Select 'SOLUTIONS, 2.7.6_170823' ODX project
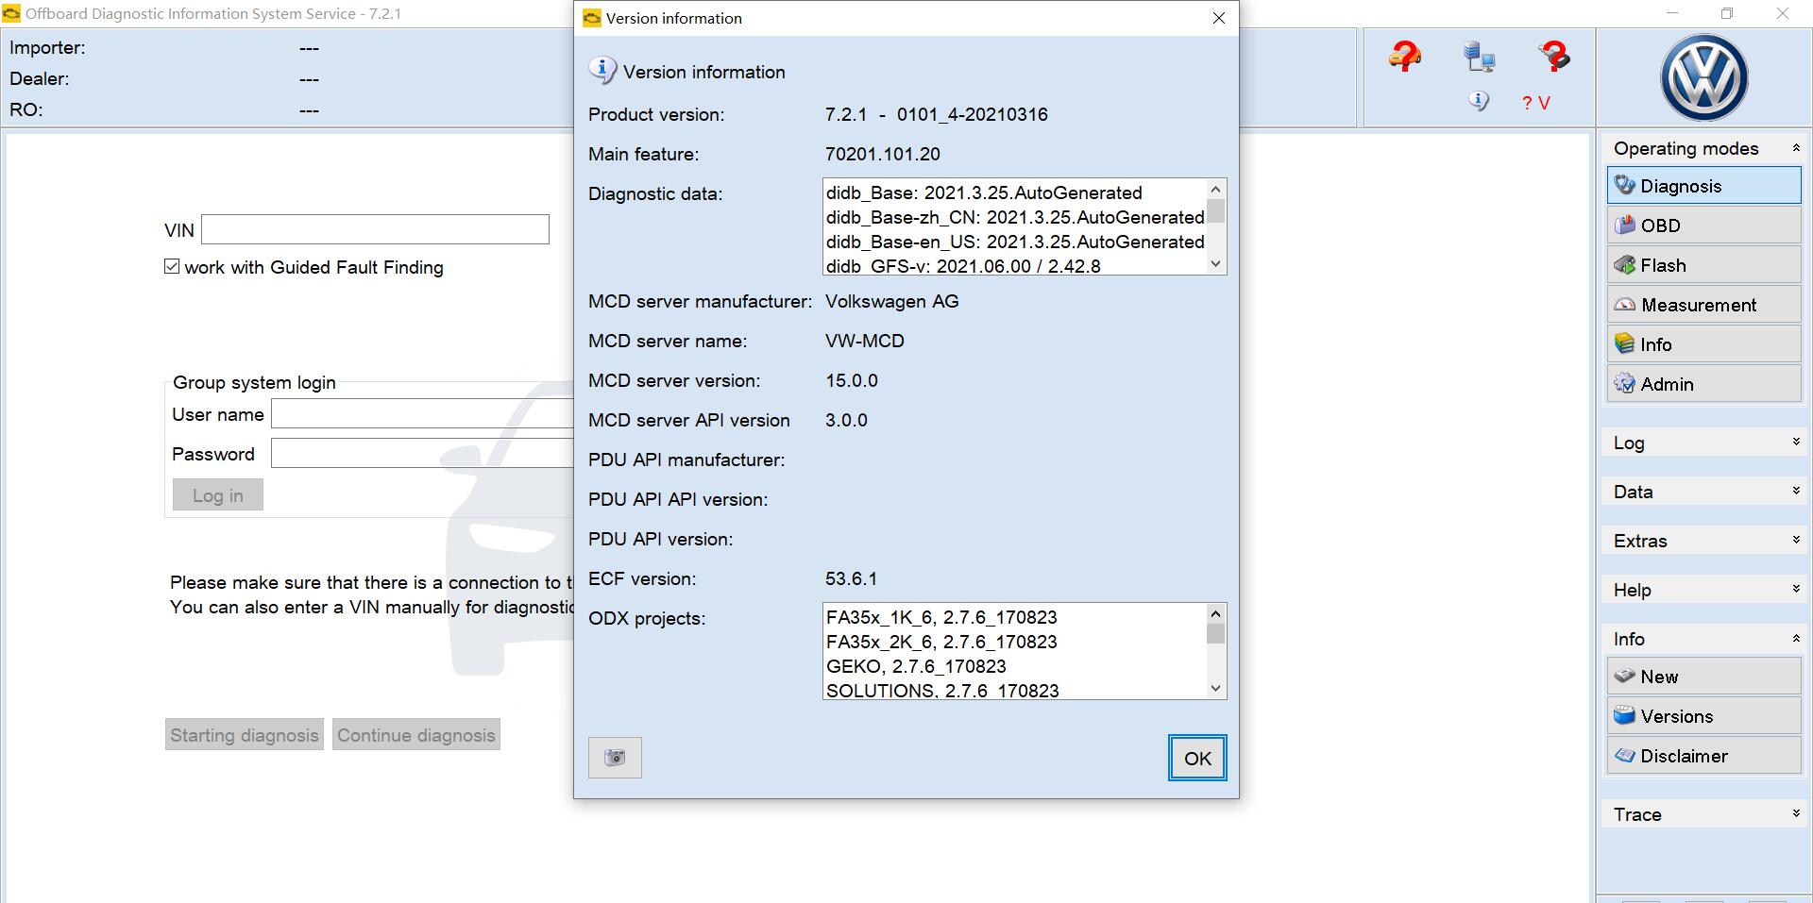 [x=942, y=690]
